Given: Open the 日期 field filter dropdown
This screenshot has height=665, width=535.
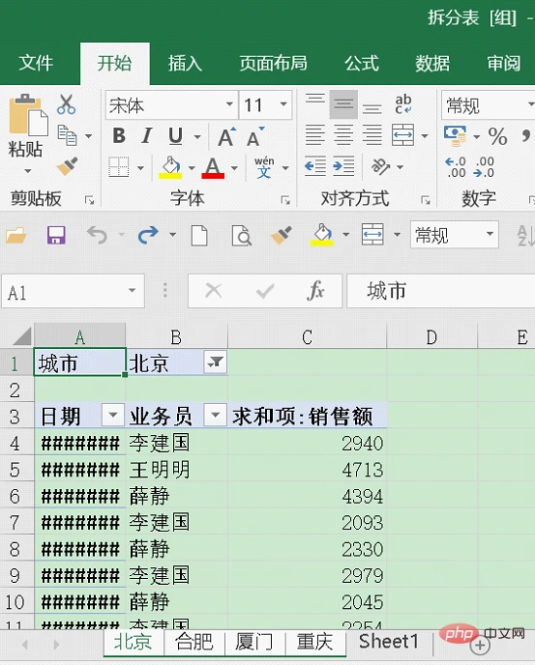Looking at the screenshot, I should (x=113, y=415).
